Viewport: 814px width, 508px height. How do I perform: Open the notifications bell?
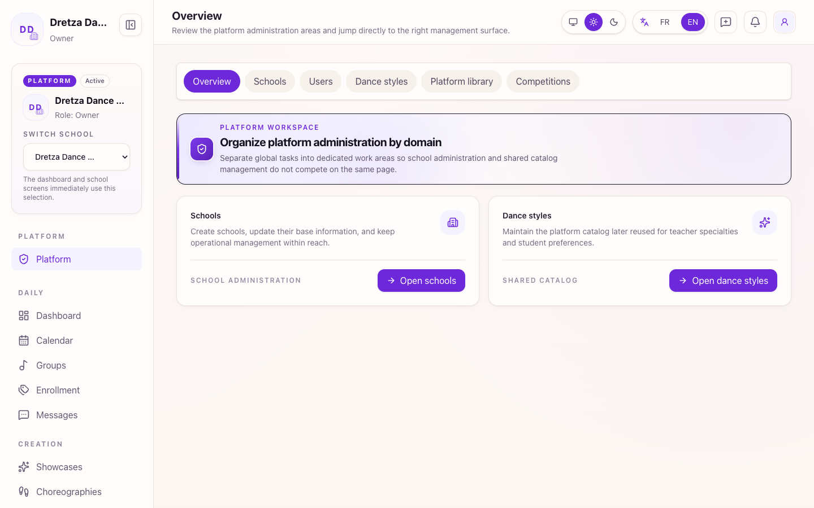click(755, 22)
